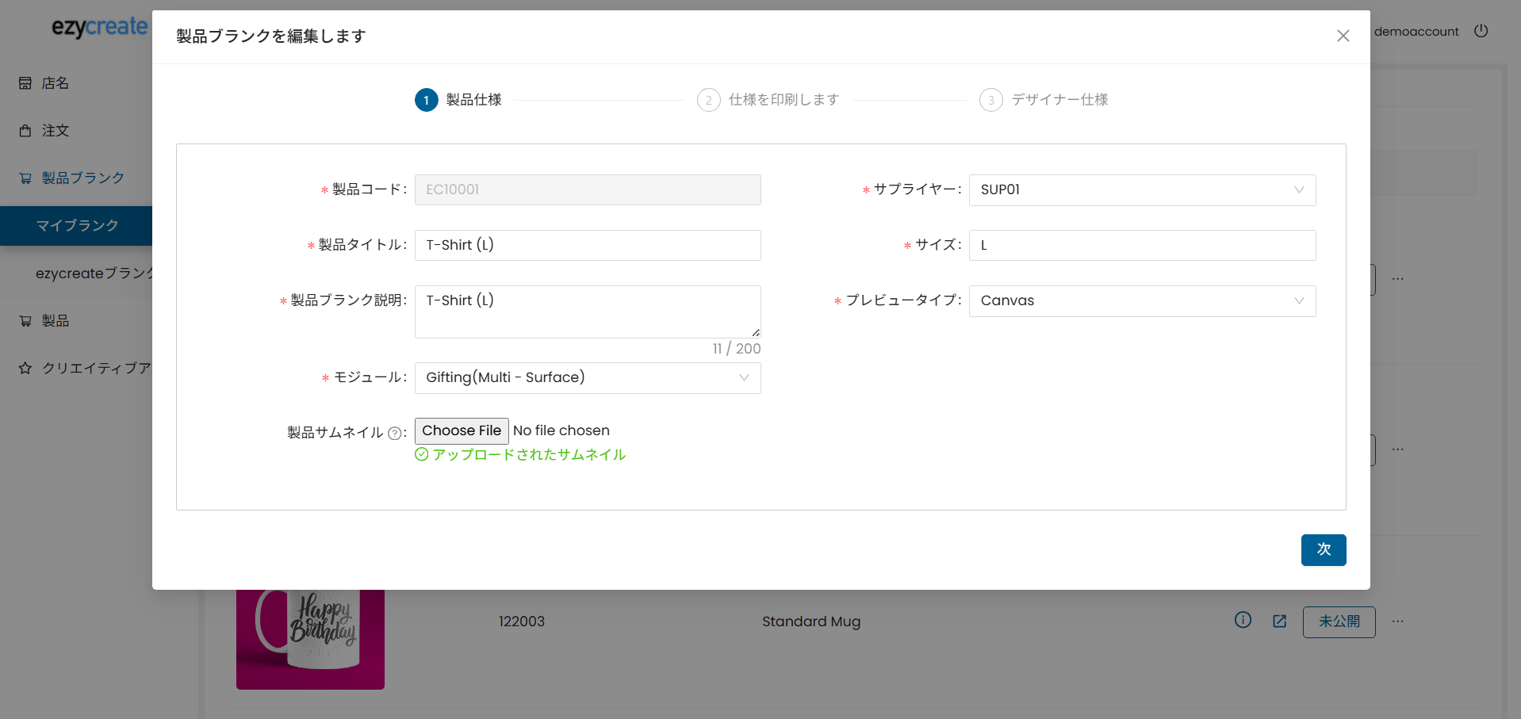
Task: Click the 注文 orders bag icon
Action: tap(25, 131)
